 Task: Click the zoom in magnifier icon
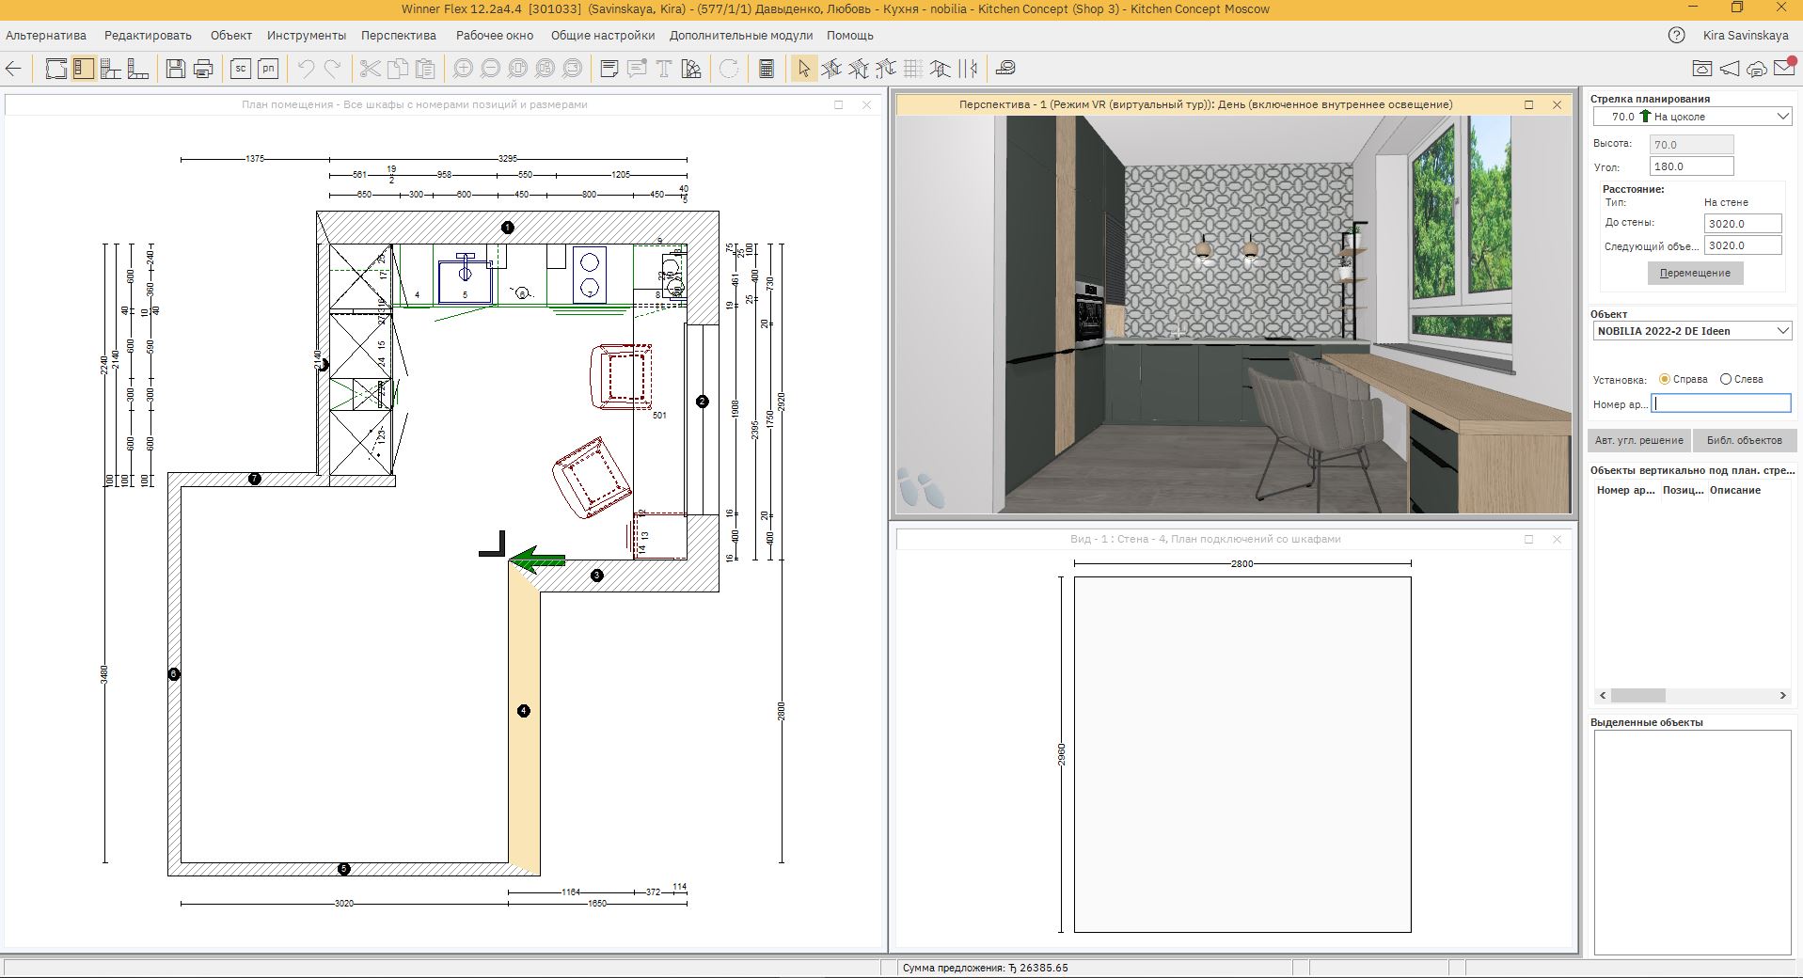pyautogui.click(x=463, y=69)
